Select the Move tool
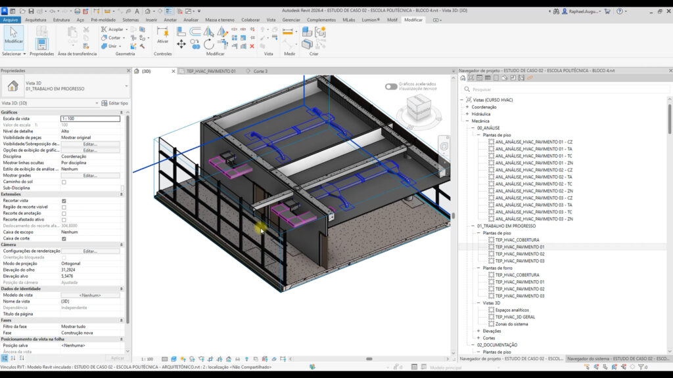Image resolution: width=673 pixels, height=378 pixels. 181,44
